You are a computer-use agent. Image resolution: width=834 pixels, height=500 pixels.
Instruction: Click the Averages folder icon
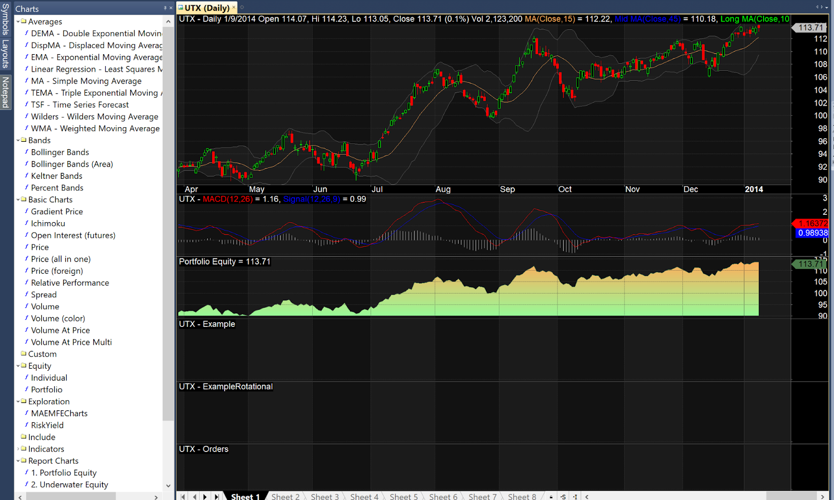(x=23, y=21)
